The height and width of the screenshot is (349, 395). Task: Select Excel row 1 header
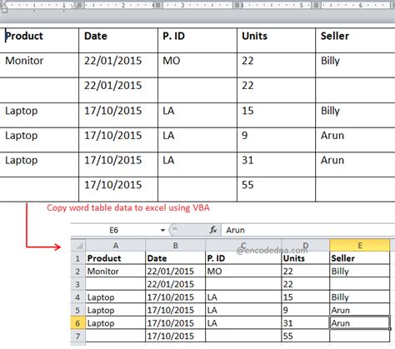tap(77, 258)
